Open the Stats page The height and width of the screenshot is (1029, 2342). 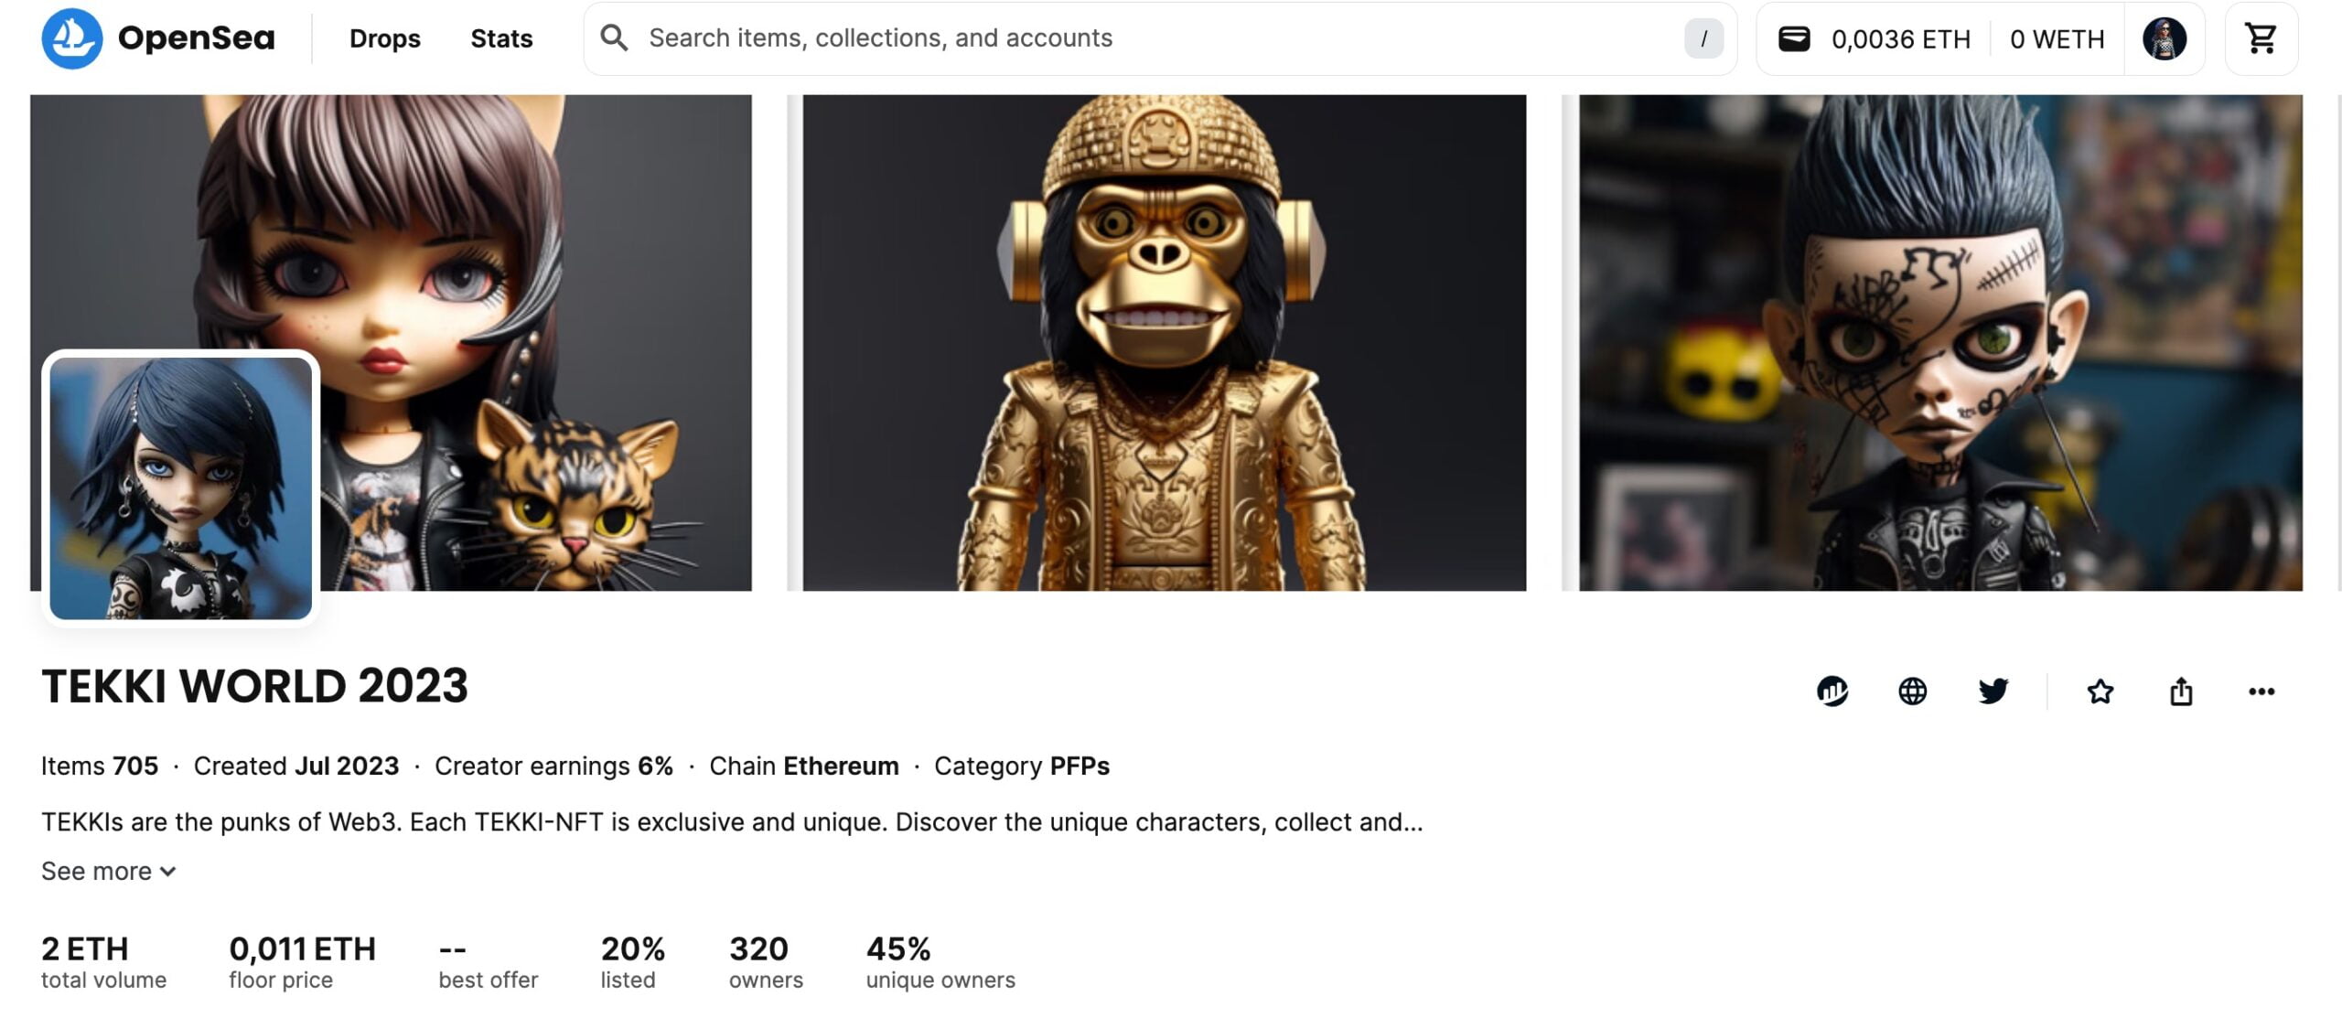501,38
